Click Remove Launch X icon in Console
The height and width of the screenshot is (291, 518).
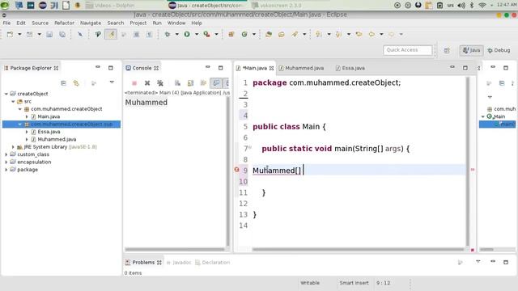[x=147, y=83]
